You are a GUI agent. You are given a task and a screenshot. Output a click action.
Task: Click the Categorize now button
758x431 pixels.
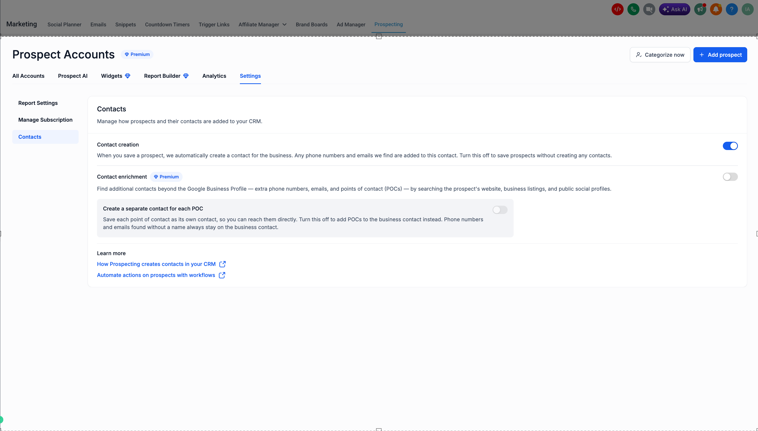pyautogui.click(x=660, y=55)
